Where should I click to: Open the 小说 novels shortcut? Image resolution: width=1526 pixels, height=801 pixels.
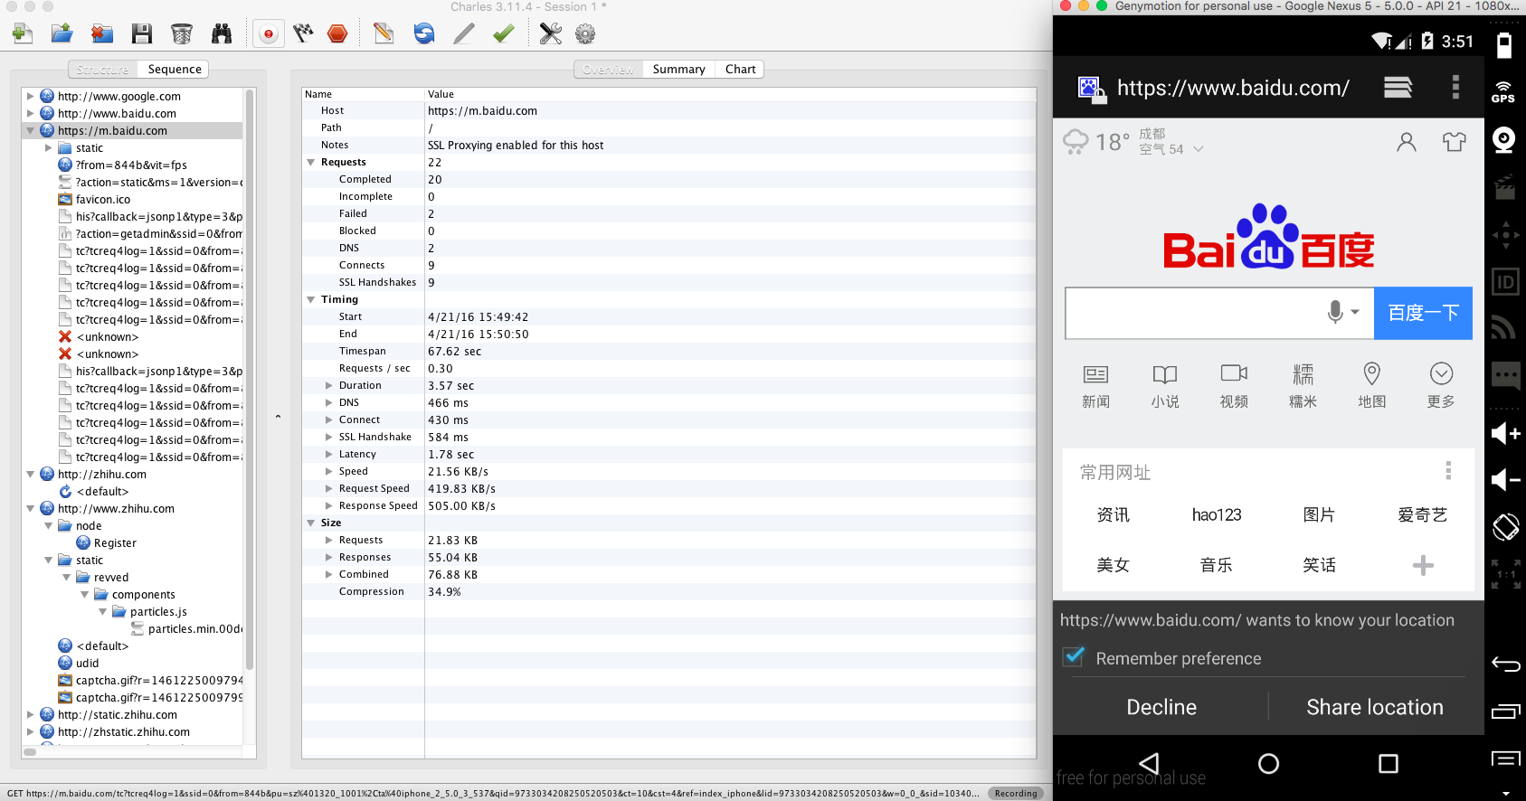coord(1165,386)
